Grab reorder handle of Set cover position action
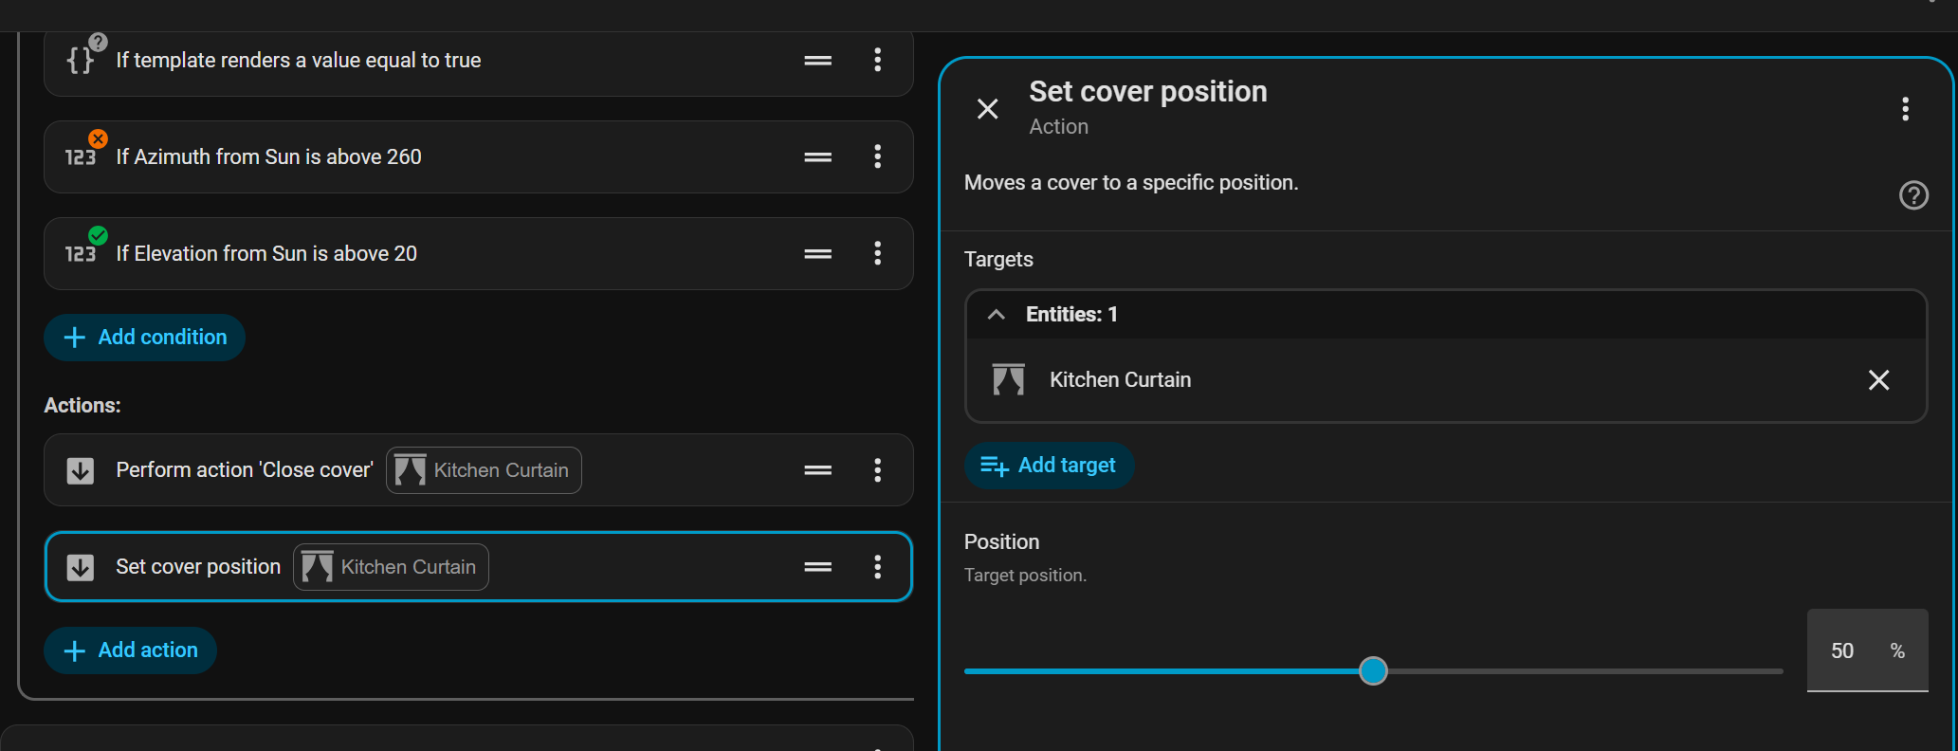Image resolution: width=1958 pixels, height=751 pixels. point(818,567)
